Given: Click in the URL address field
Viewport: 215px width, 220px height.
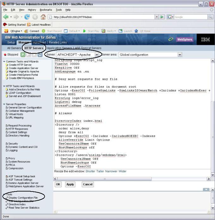Looking at the screenshot, I should [101, 17].
